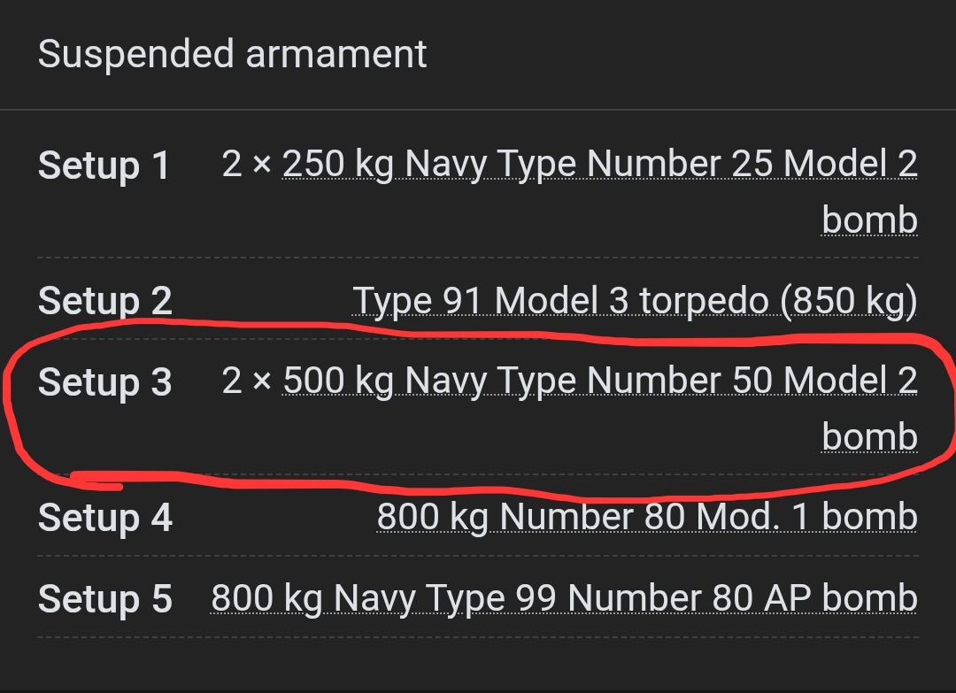Select the "Setup 2" row label
956x693 pixels.
(104, 302)
